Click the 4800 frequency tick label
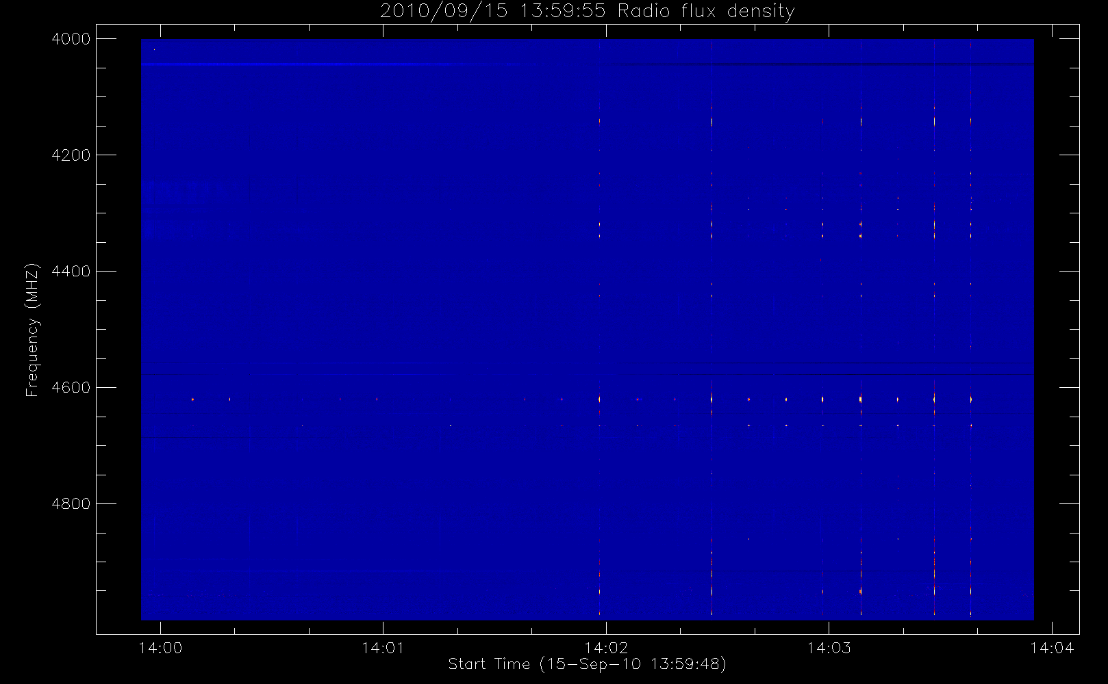Viewport: 1108px width, 684px height. (71, 504)
